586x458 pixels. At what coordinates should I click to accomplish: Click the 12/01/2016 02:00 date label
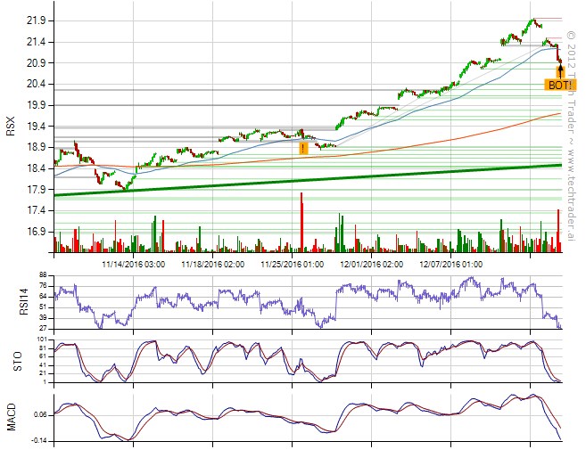coord(372,264)
